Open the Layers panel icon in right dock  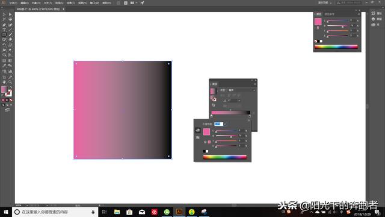click(x=374, y=19)
